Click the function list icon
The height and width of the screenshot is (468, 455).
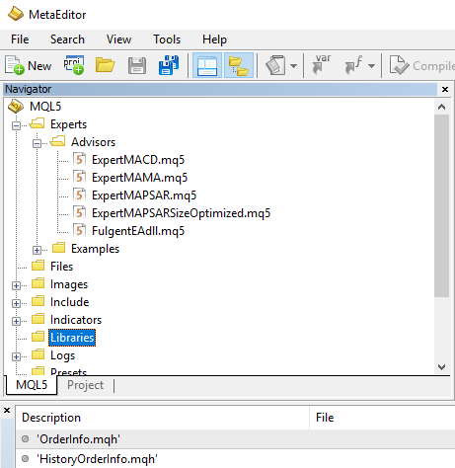tap(353, 65)
